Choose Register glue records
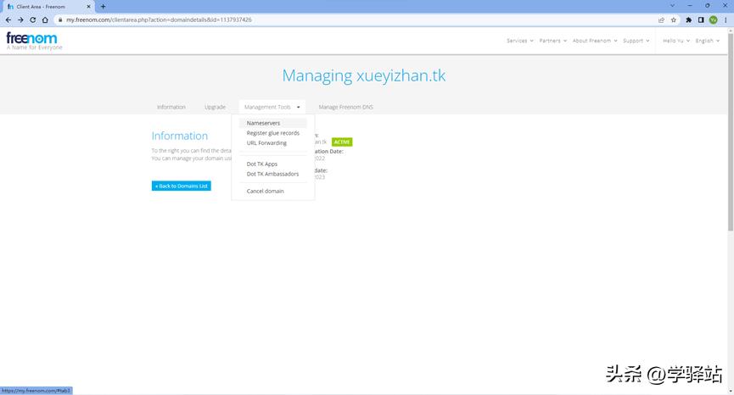 pos(273,133)
